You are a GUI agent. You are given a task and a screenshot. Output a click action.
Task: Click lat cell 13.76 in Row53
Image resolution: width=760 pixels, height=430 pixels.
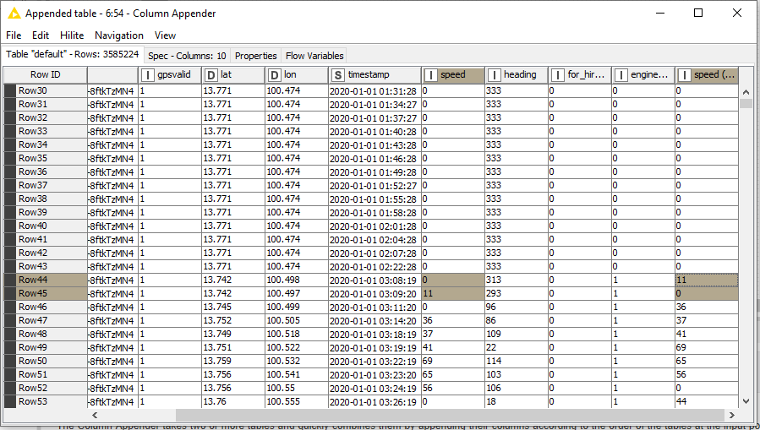pos(233,401)
